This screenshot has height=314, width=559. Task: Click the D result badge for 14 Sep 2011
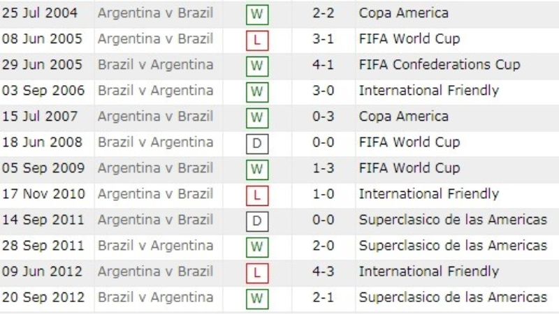257,221
